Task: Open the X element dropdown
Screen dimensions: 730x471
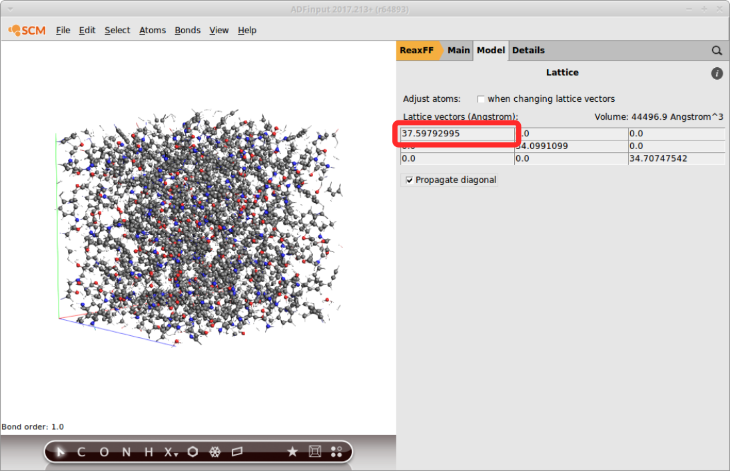Action: click(x=171, y=452)
